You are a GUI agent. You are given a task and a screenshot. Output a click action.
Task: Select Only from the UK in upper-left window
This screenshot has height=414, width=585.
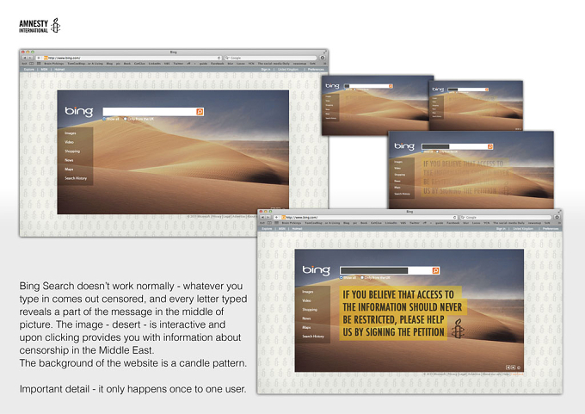[126, 119]
